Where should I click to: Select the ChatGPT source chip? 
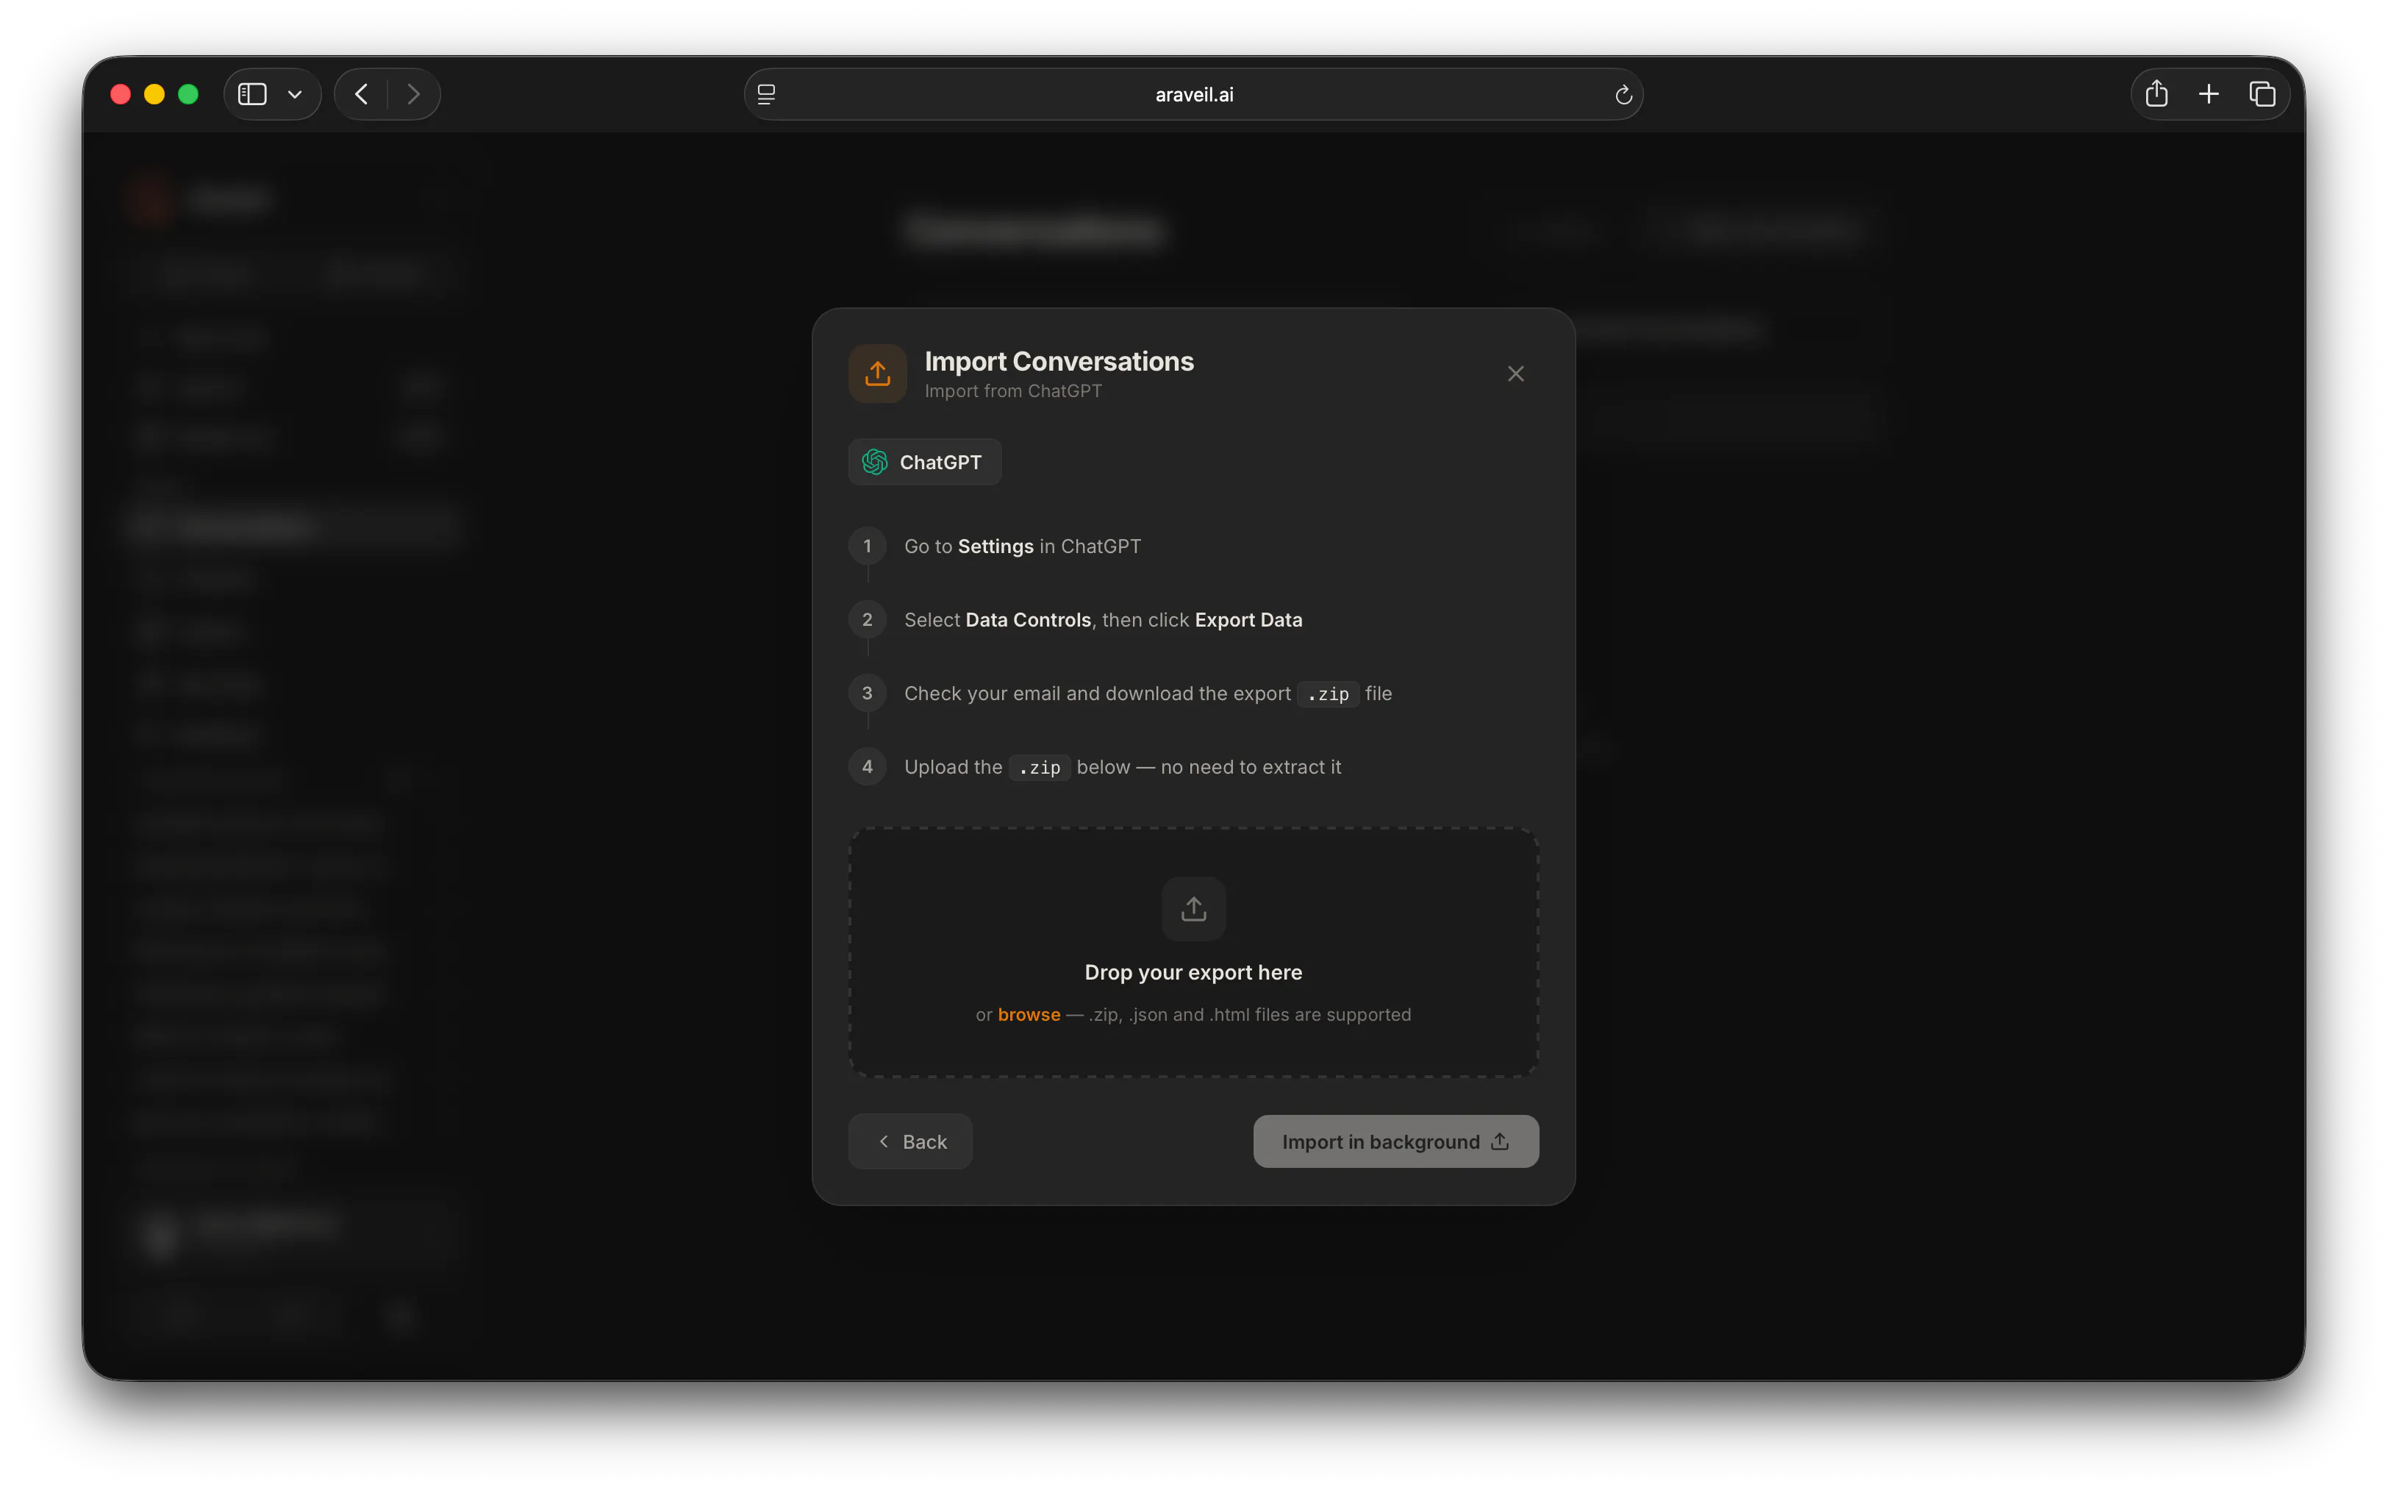tap(924, 462)
